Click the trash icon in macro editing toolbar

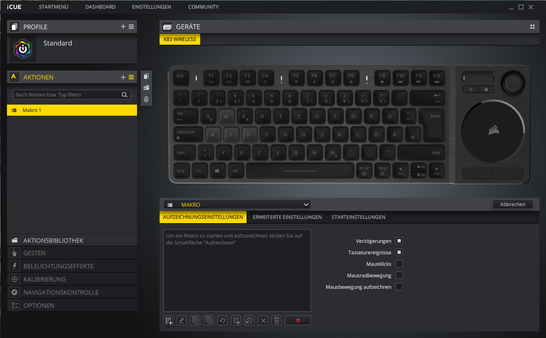coord(277,320)
